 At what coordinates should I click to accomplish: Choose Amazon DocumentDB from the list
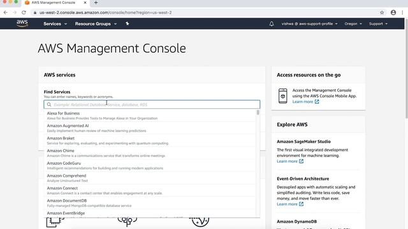pos(150,203)
